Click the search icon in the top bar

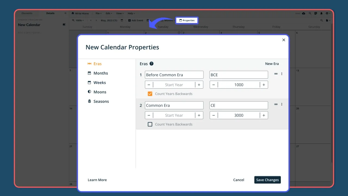[x=310, y=13]
